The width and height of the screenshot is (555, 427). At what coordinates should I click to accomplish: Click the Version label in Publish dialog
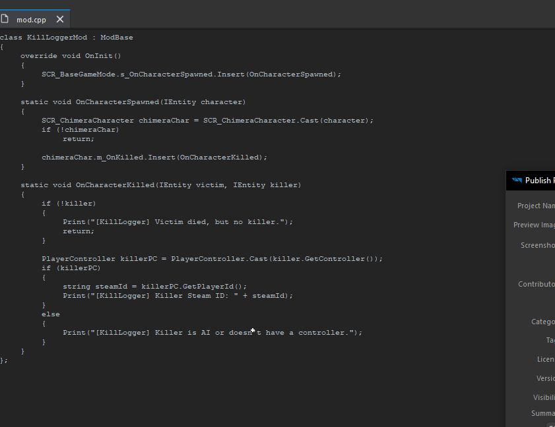point(545,378)
